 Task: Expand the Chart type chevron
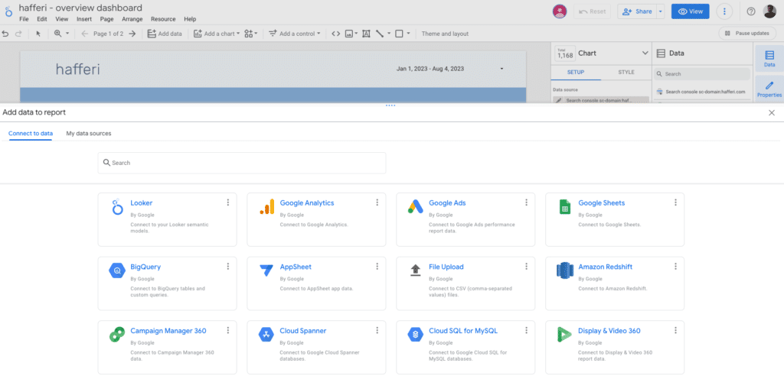[x=645, y=53]
